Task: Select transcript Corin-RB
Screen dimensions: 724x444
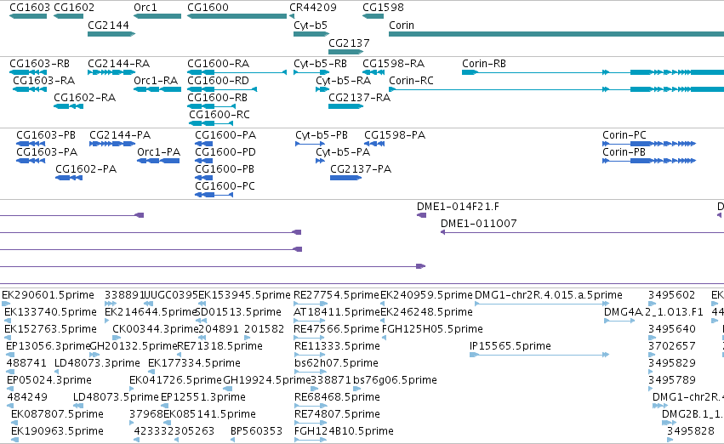Action: [593, 72]
